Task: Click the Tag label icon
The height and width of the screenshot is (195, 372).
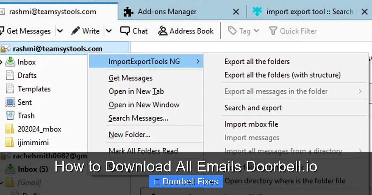Action: 232,31
